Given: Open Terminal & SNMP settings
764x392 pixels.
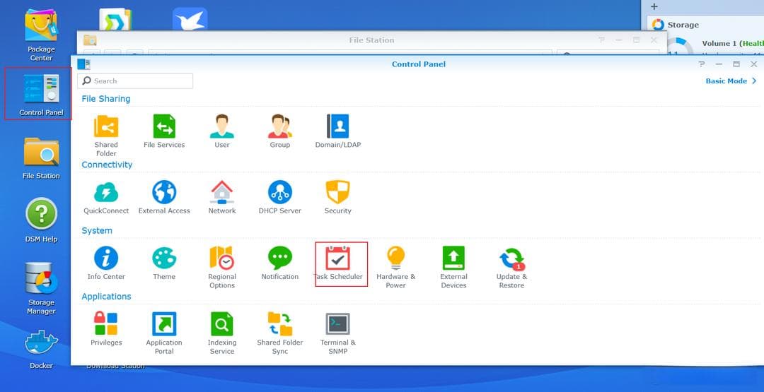Looking at the screenshot, I should (337, 333).
